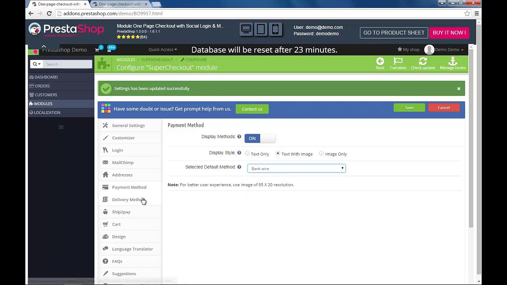Click the desktop view monitor icon
Screen dimensions: 507x285
point(246,30)
